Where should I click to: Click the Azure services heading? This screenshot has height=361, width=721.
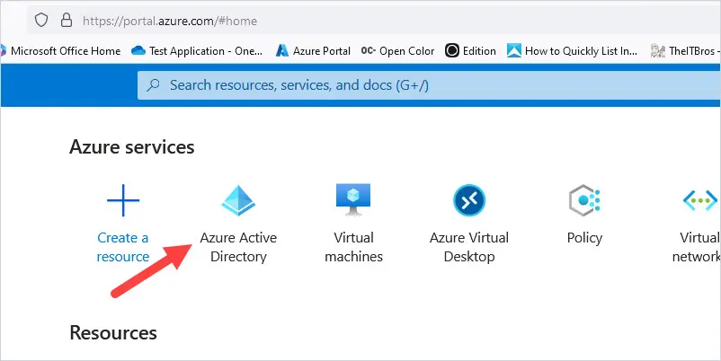click(132, 147)
